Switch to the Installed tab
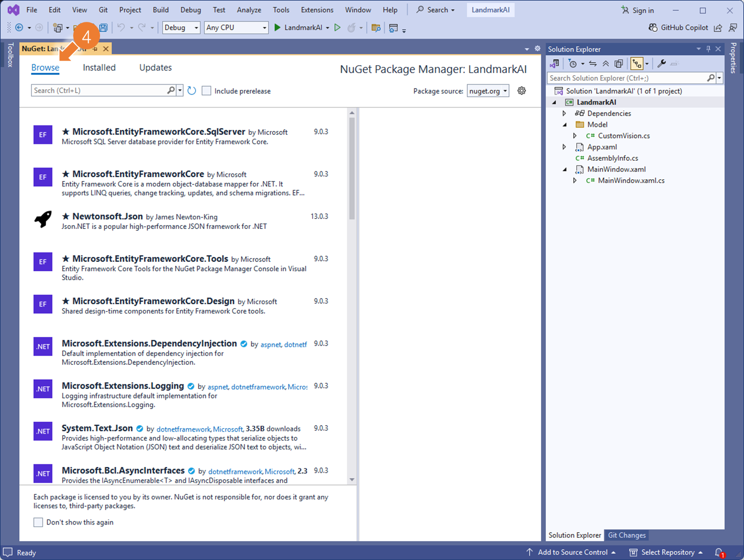 99,68
